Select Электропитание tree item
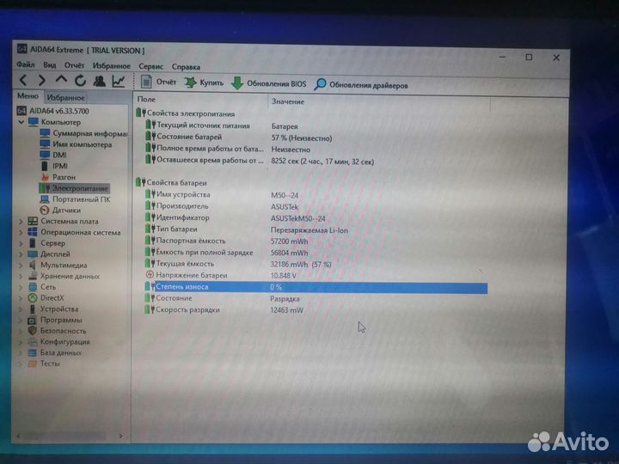This screenshot has width=619, height=464. point(74,188)
